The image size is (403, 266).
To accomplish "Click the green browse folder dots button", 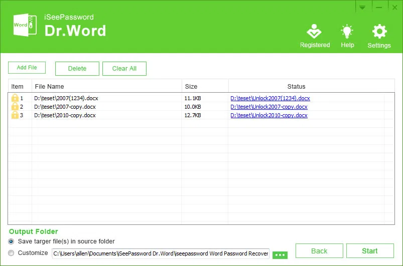I will click(x=280, y=255).
